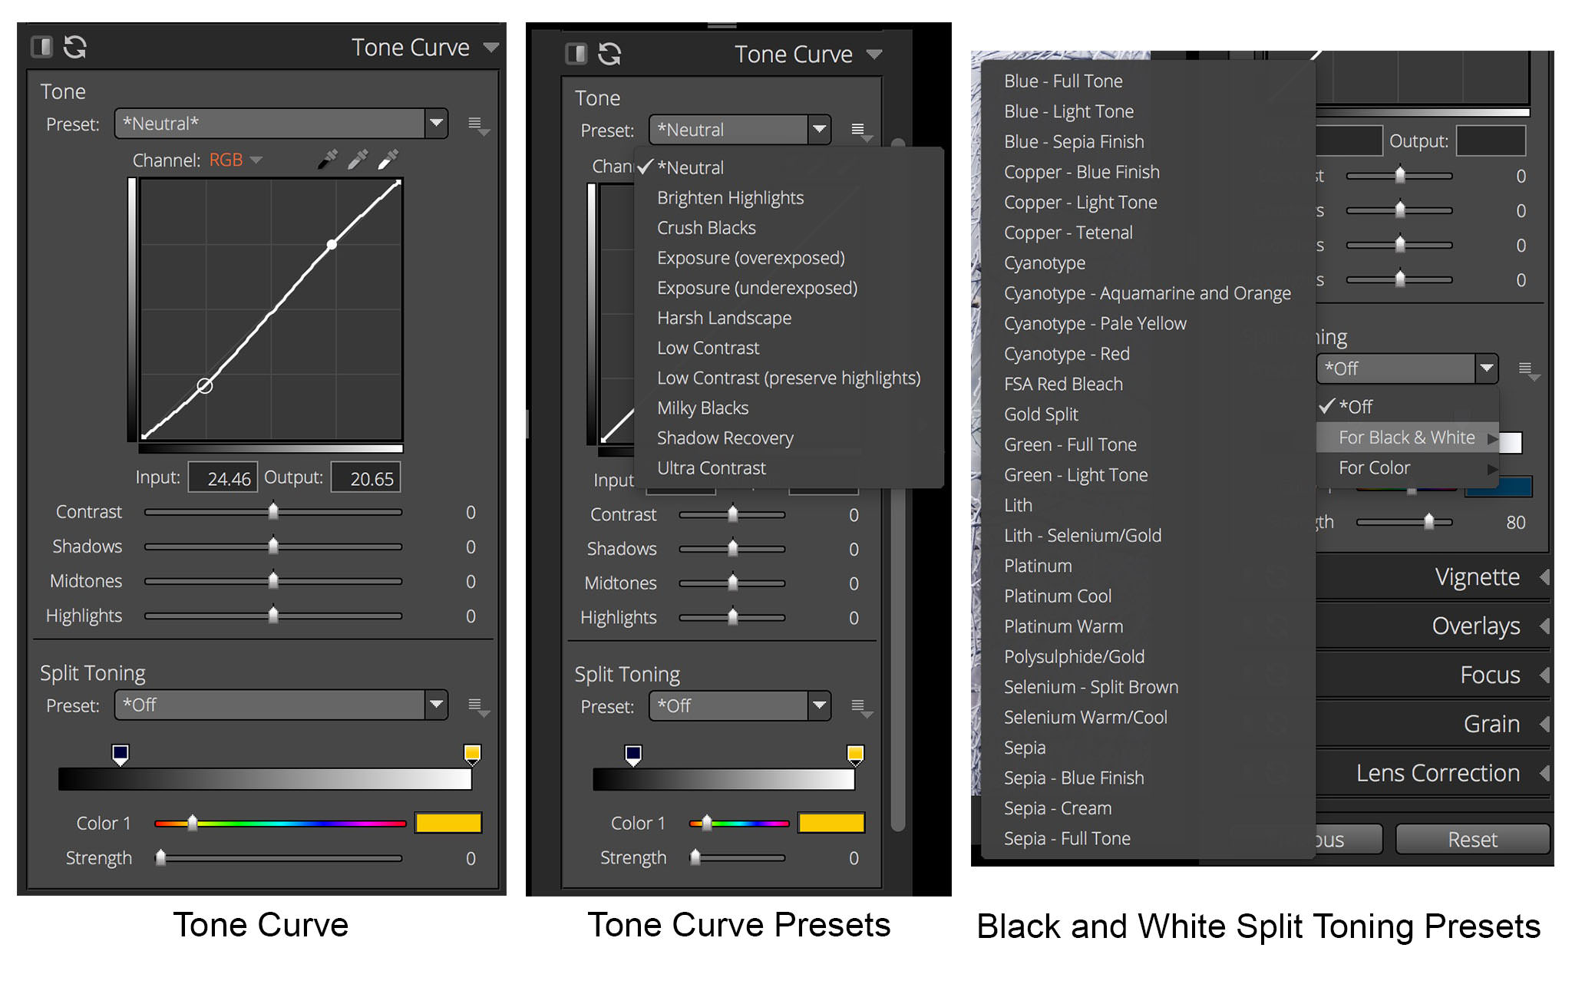Open left Split Toning preset dropdown *Off

point(281,705)
